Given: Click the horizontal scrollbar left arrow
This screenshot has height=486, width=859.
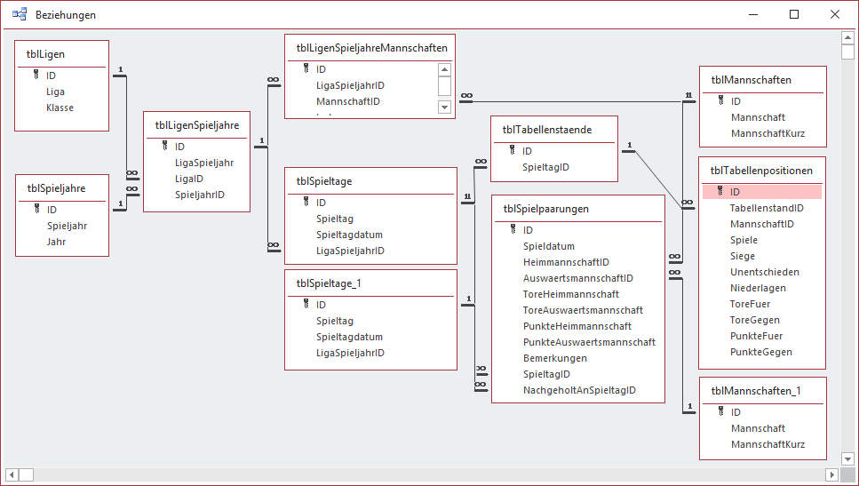Looking at the screenshot, I should (x=12, y=474).
